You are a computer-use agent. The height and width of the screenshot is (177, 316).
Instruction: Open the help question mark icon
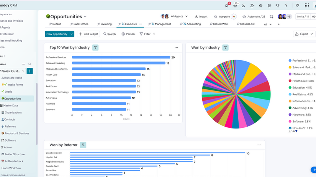(286, 5)
